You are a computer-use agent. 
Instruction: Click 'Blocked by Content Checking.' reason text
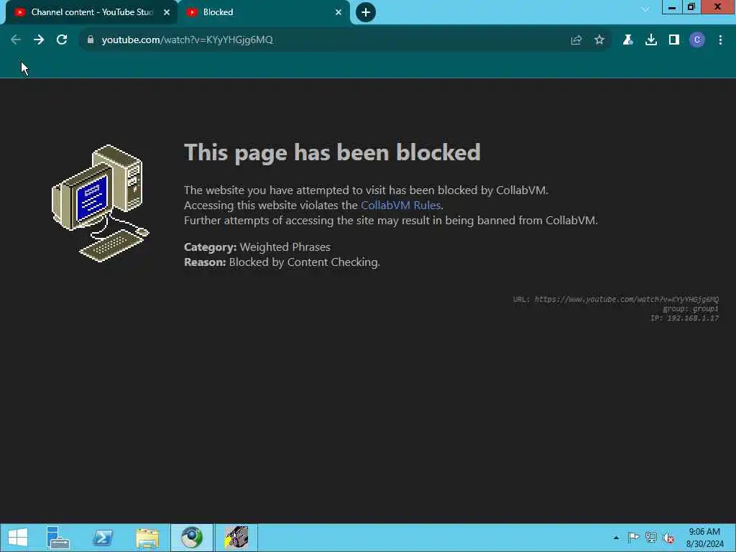click(304, 262)
